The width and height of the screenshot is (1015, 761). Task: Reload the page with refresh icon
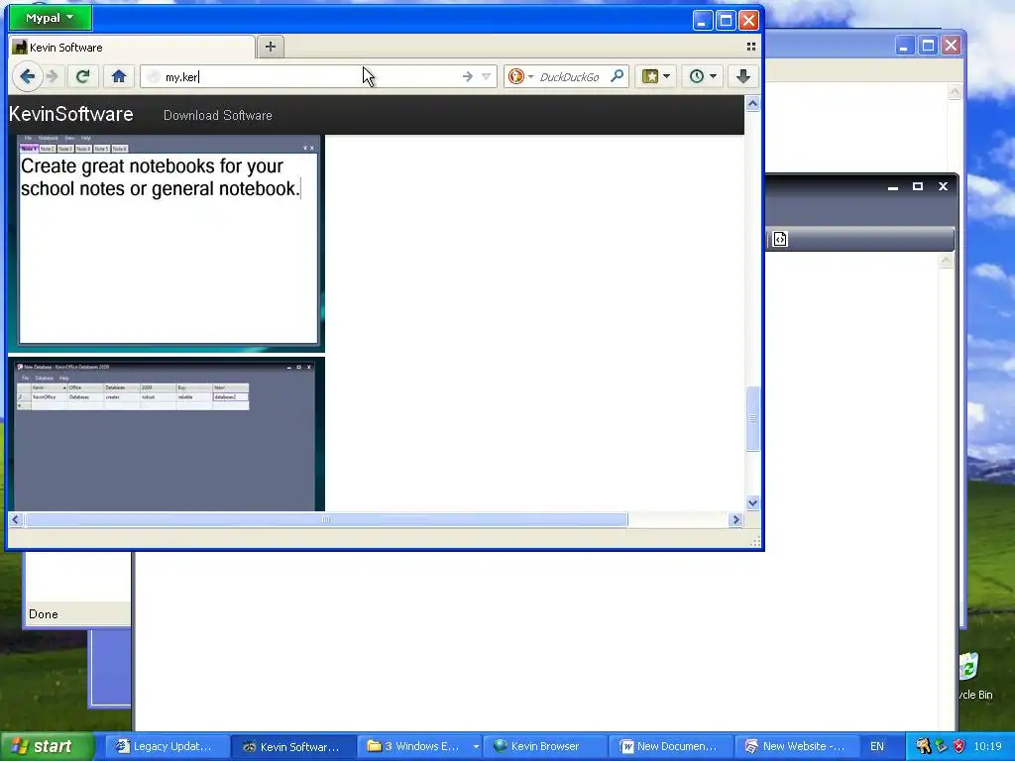82,76
